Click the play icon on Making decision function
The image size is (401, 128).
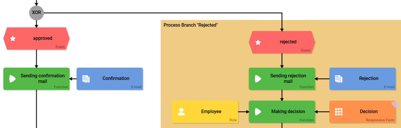coord(258,112)
